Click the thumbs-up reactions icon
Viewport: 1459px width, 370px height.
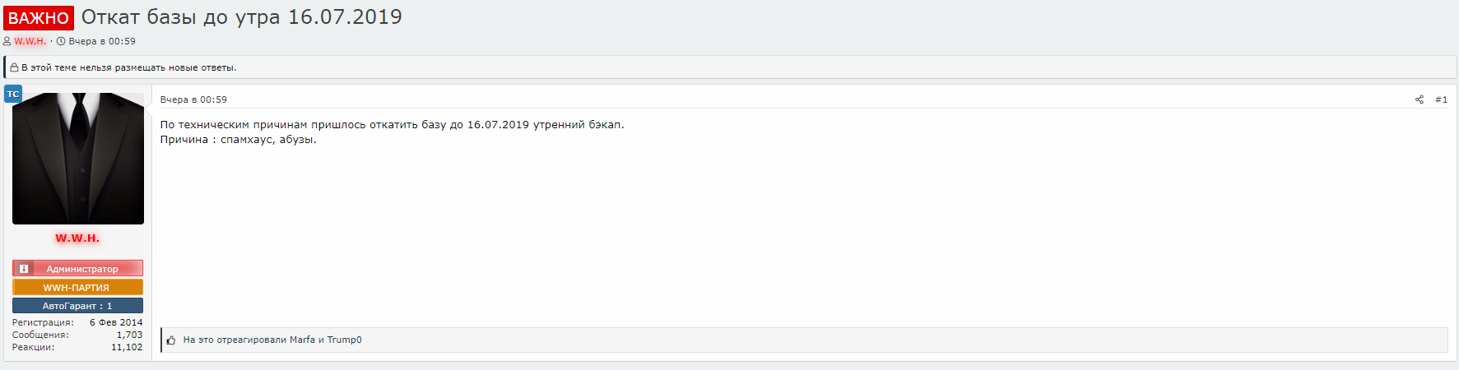coord(171,340)
